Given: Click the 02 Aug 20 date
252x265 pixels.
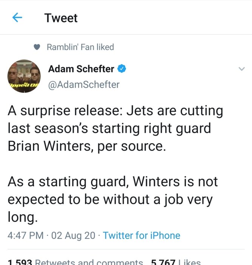Looking at the screenshot, I should coord(73,235).
